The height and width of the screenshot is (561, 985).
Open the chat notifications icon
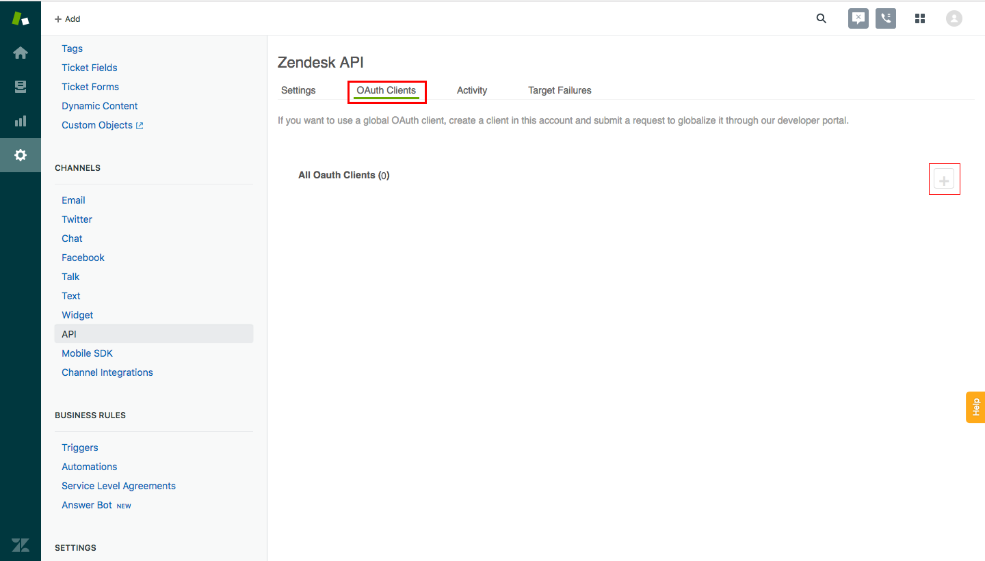click(x=858, y=18)
